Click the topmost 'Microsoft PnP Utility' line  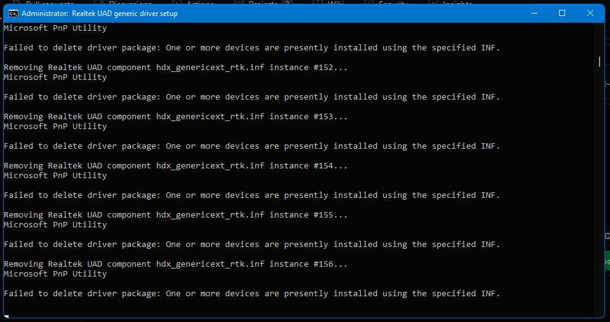point(55,28)
